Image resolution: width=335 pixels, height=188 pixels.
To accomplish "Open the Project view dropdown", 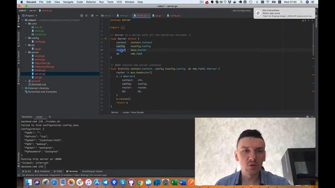I will point(30,16).
